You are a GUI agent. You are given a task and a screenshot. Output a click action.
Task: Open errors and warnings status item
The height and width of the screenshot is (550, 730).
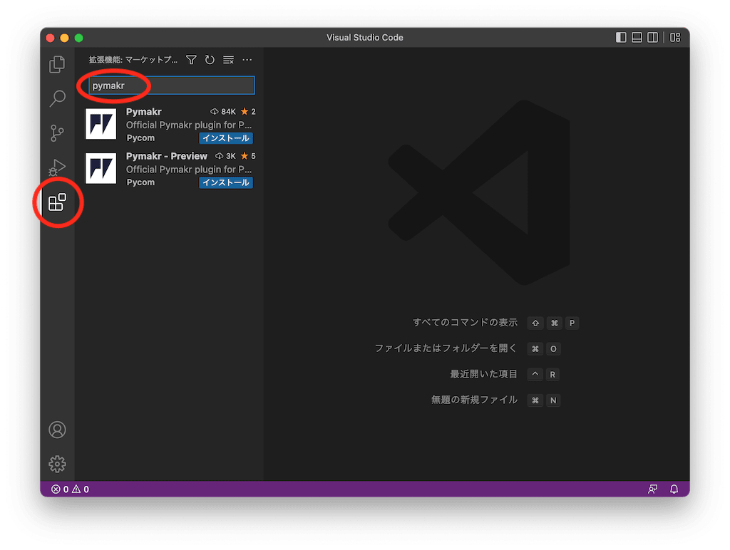click(x=70, y=489)
